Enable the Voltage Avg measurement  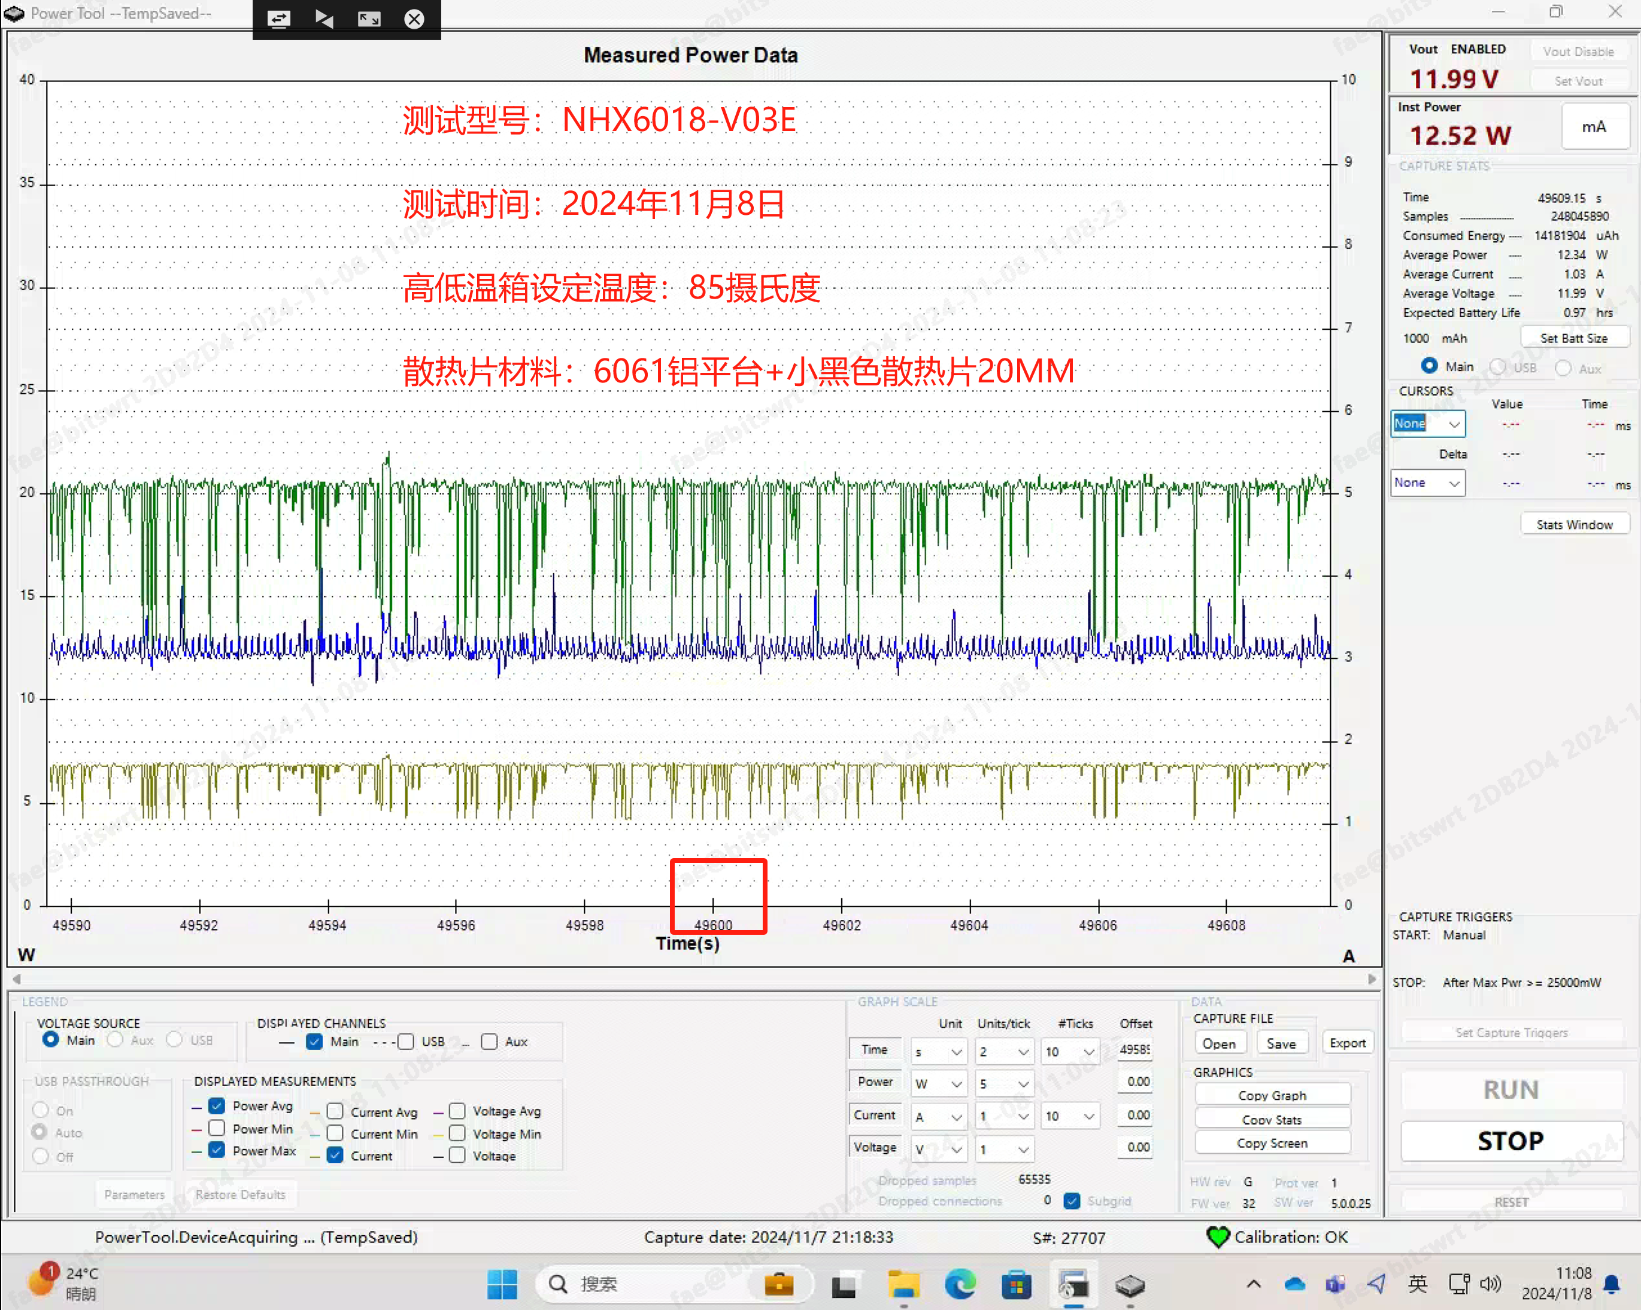(457, 1111)
